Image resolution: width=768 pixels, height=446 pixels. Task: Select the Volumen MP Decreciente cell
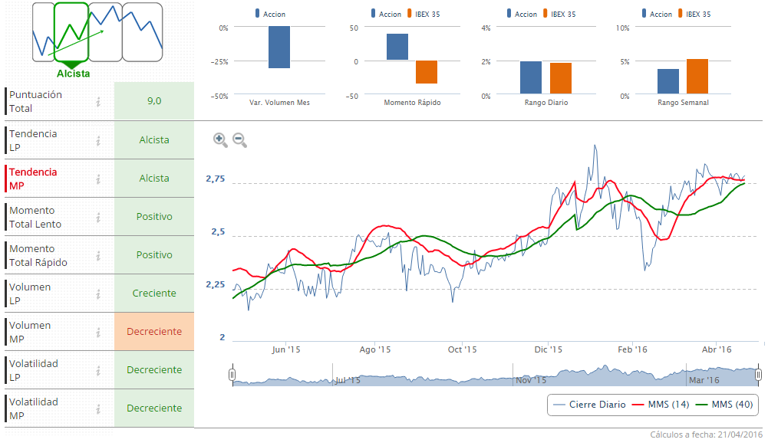(154, 332)
